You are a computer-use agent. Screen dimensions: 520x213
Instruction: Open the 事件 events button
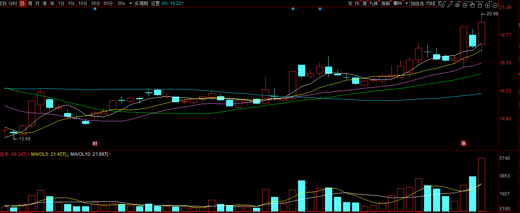(x=398, y=3)
